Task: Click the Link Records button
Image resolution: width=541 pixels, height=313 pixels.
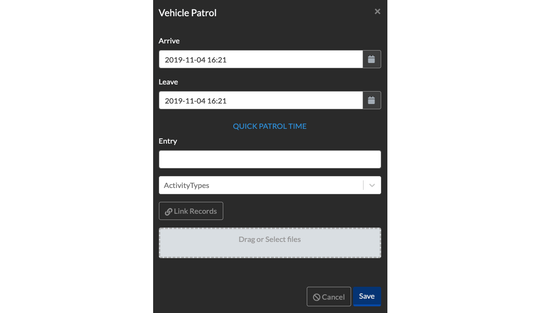Action: click(191, 211)
